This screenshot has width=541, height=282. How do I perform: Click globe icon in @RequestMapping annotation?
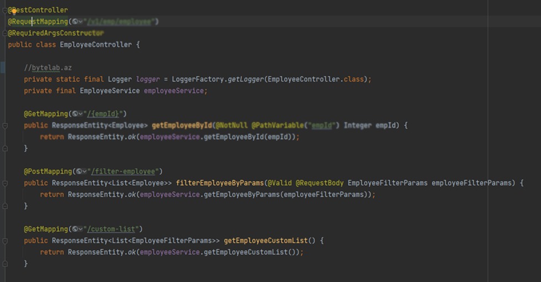[x=75, y=22]
